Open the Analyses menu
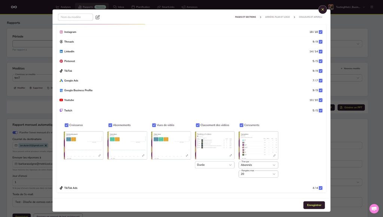This screenshot has width=383, height=217. 63,7
